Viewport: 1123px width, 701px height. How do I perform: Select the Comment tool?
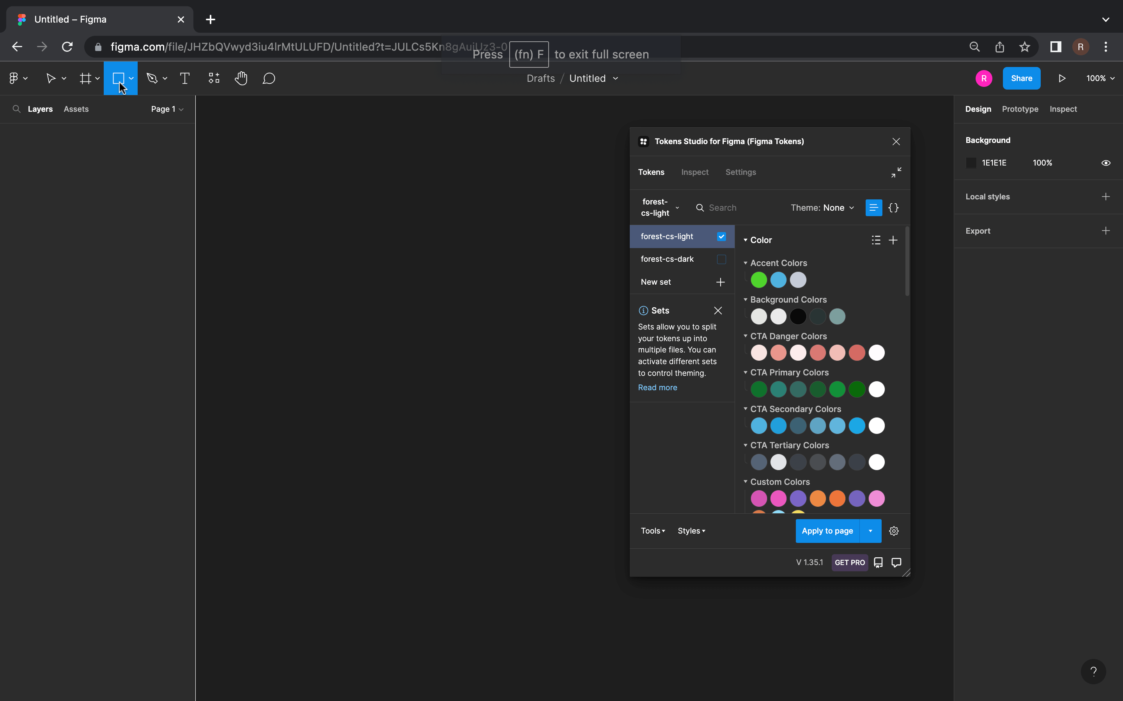pyautogui.click(x=269, y=78)
